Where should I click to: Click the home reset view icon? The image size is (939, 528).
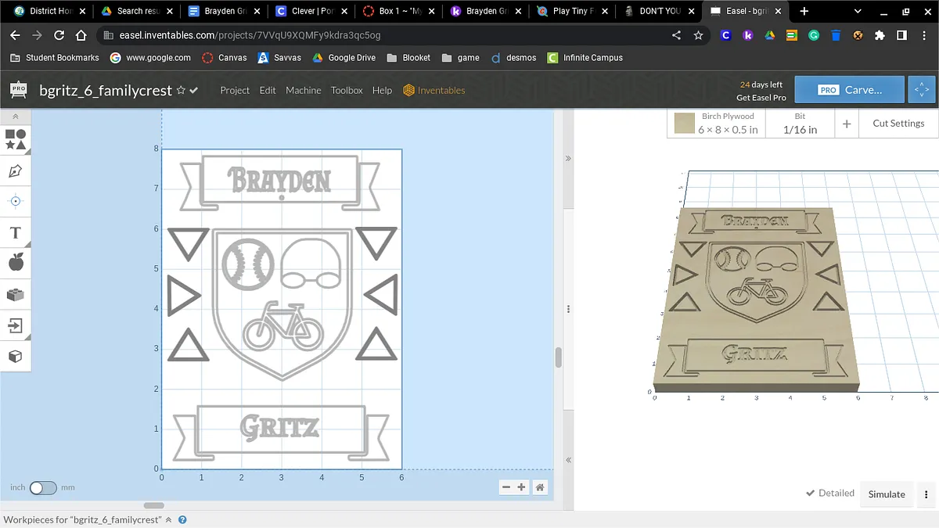coord(540,487)
